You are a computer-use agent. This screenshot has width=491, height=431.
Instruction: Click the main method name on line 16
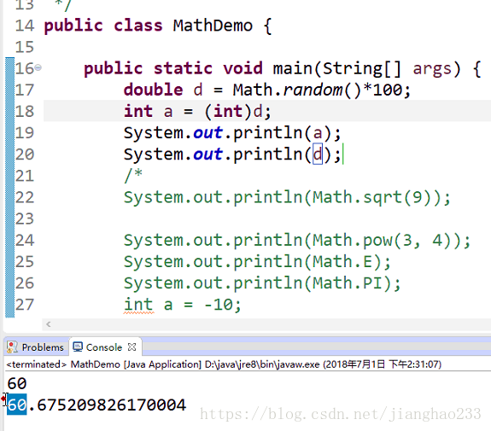click(293, 68)
